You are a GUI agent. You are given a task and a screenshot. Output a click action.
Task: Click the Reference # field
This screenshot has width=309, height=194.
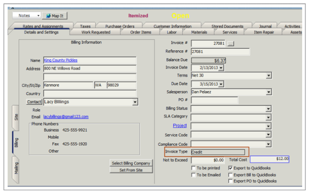coord(220,52)
